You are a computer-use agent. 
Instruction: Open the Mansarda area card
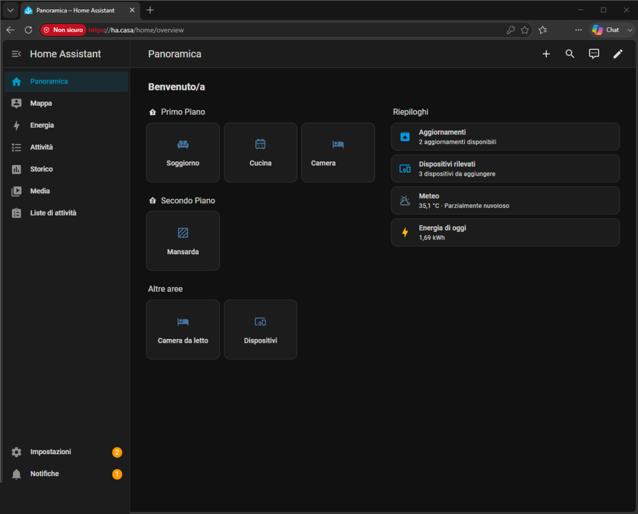click(x=183, y=241)
